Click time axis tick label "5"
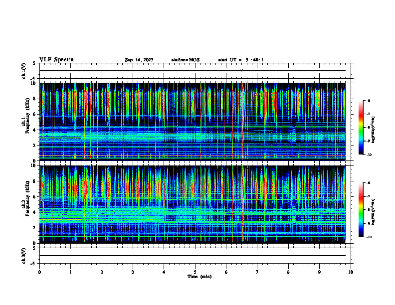 (x=195, y=272)
